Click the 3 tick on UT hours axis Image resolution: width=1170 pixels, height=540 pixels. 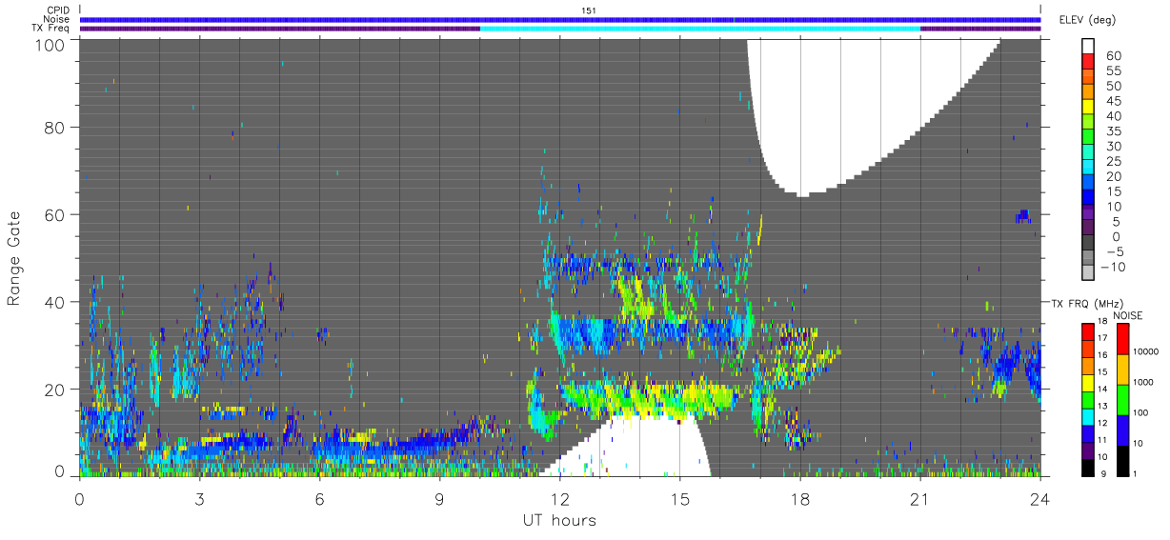[x=200, y=498]
